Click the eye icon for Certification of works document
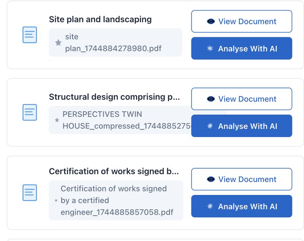The height and width of the screenshot is (241, 304). coord(211,179)
